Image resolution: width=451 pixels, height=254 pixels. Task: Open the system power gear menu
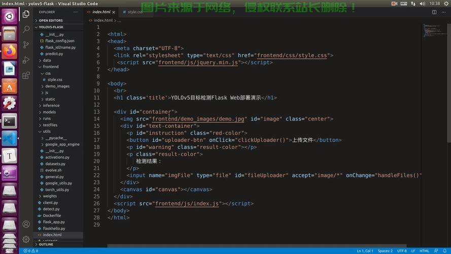(x=446, y=4)
